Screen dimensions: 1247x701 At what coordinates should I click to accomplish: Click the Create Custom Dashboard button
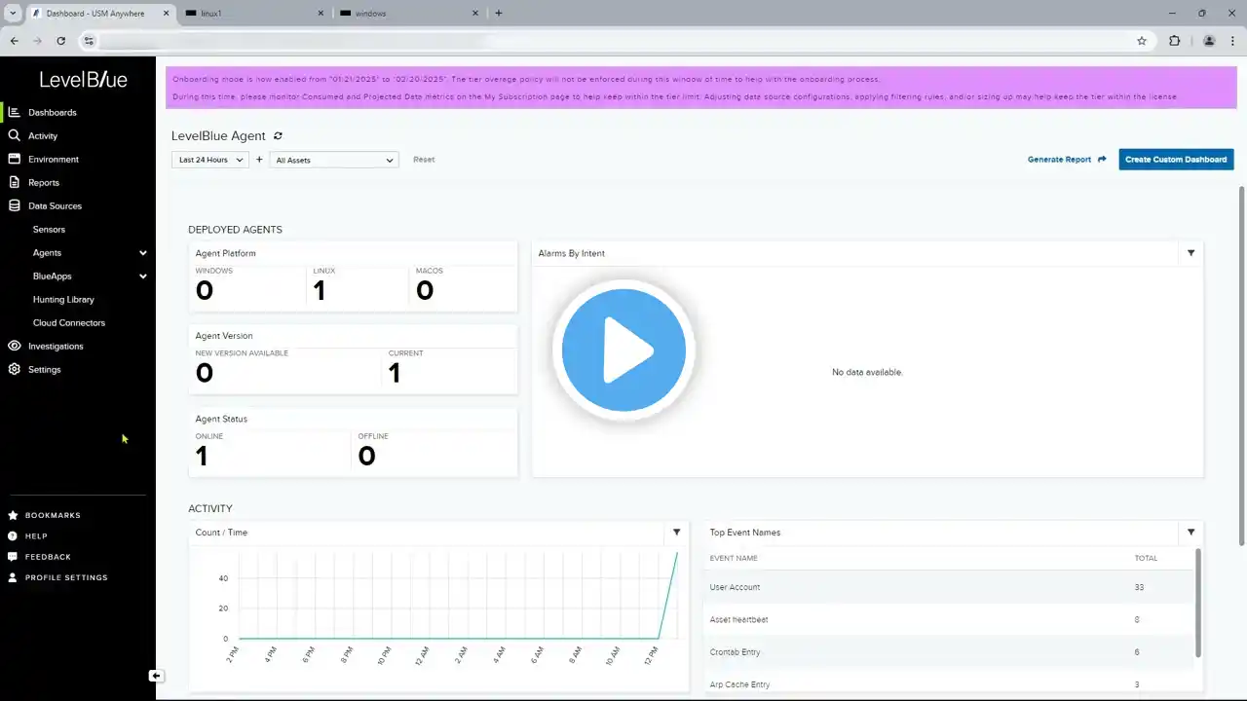(1176, 160)
